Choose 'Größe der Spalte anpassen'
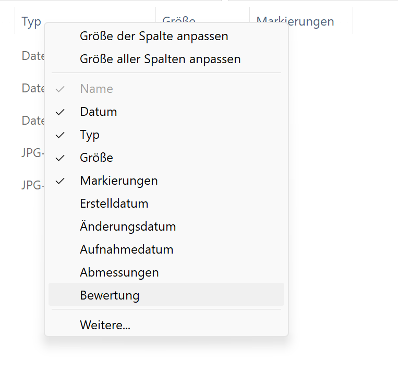This screenshot has width=398, height=383. coord(154,37)
